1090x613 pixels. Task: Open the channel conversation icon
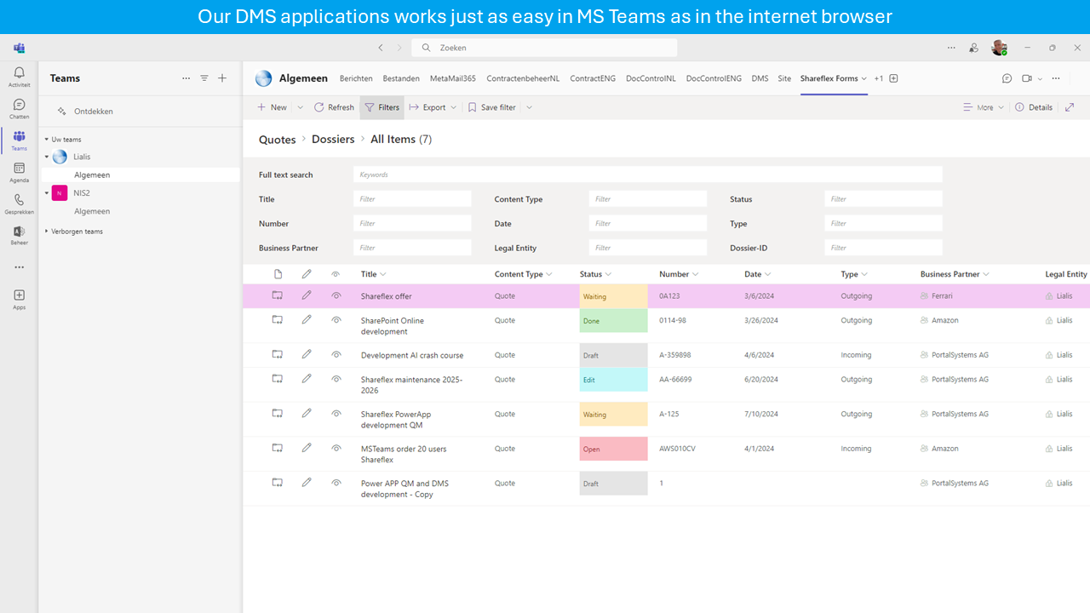pyautogui.click(x=1007, y=78)
